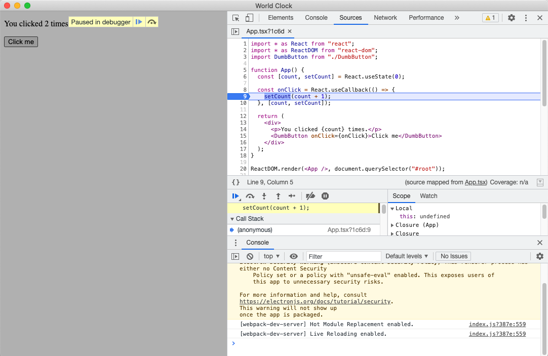Click step into function icon
548x356 pixels.
[264, 196]
